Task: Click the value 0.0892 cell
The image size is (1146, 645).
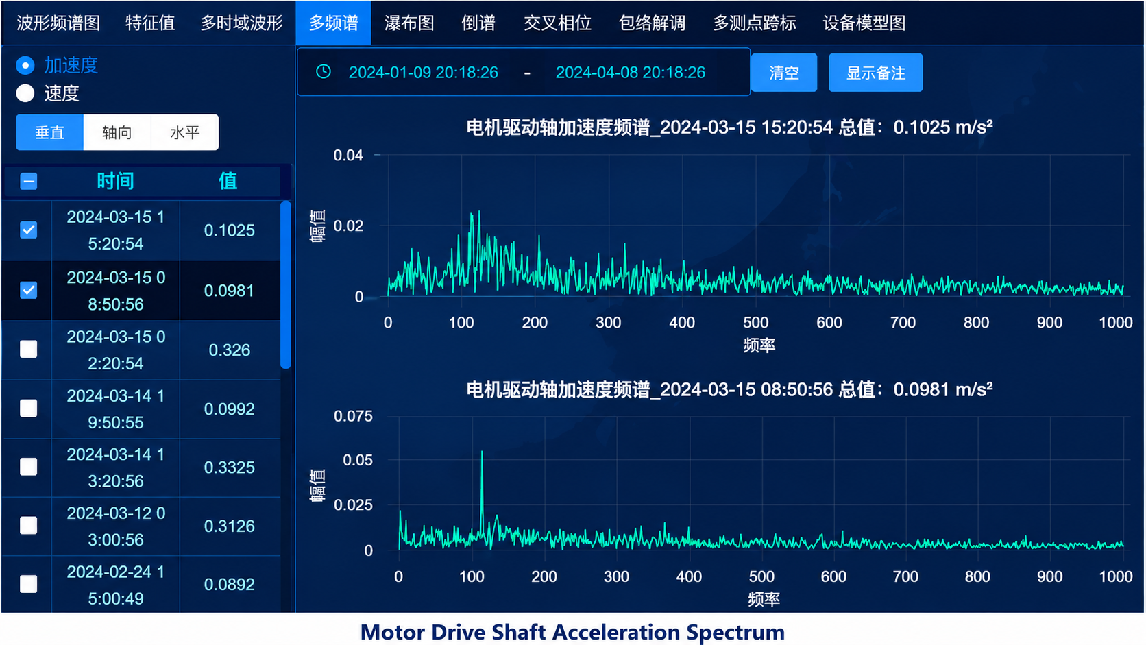Action: (230, 585)
